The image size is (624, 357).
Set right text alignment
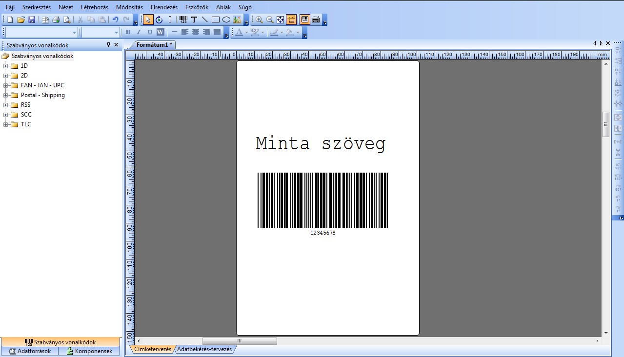click(x=206, y=32)
